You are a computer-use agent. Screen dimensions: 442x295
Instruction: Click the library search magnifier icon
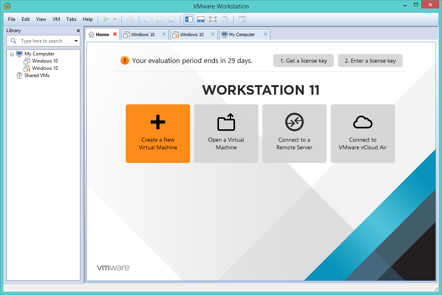pos(13,41)
